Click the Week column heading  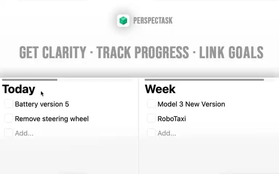160,89
